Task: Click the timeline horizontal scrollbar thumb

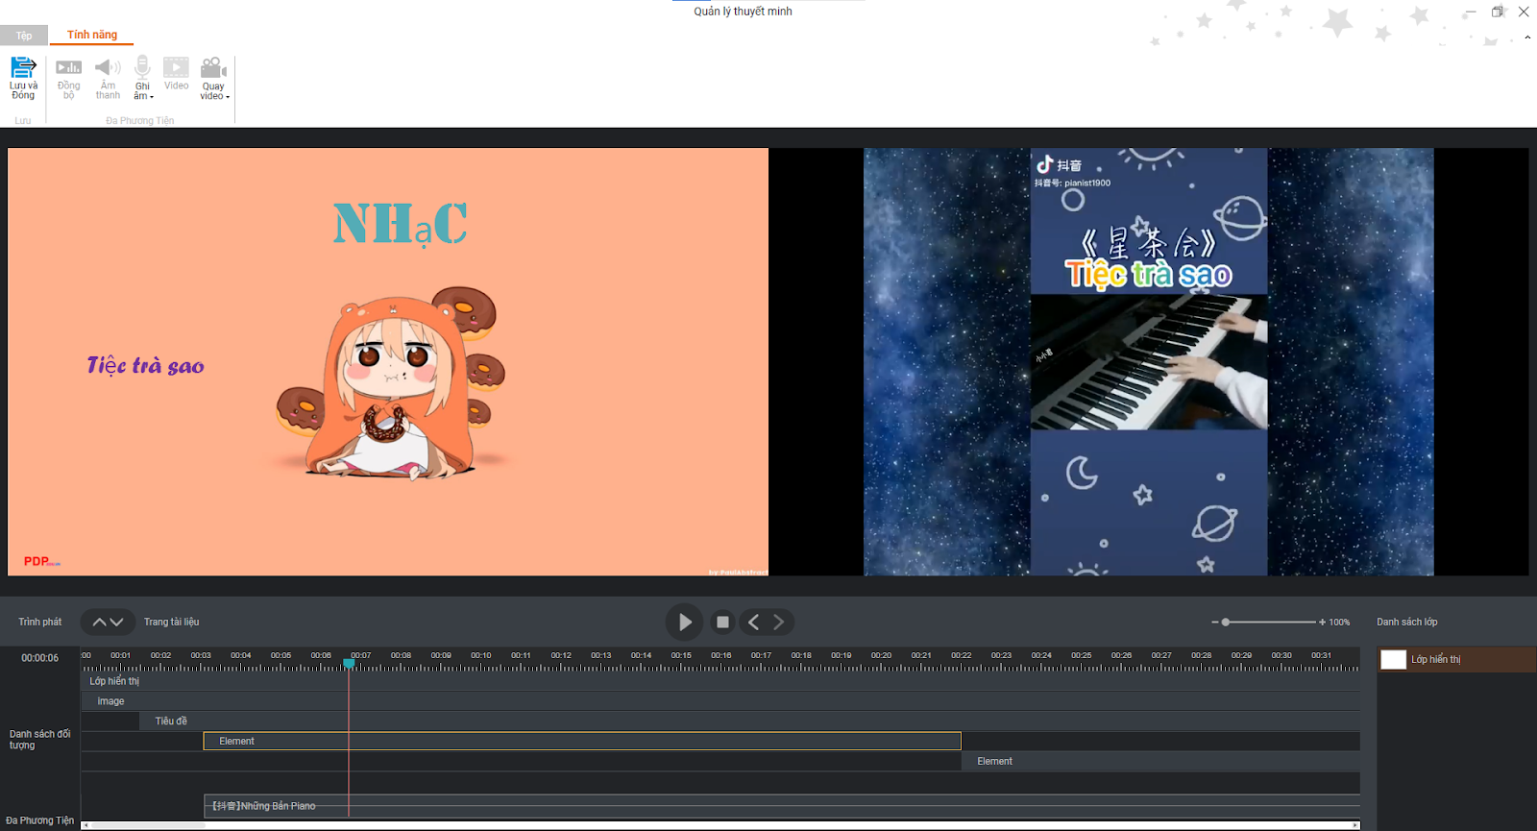Action: click(147, 825)
